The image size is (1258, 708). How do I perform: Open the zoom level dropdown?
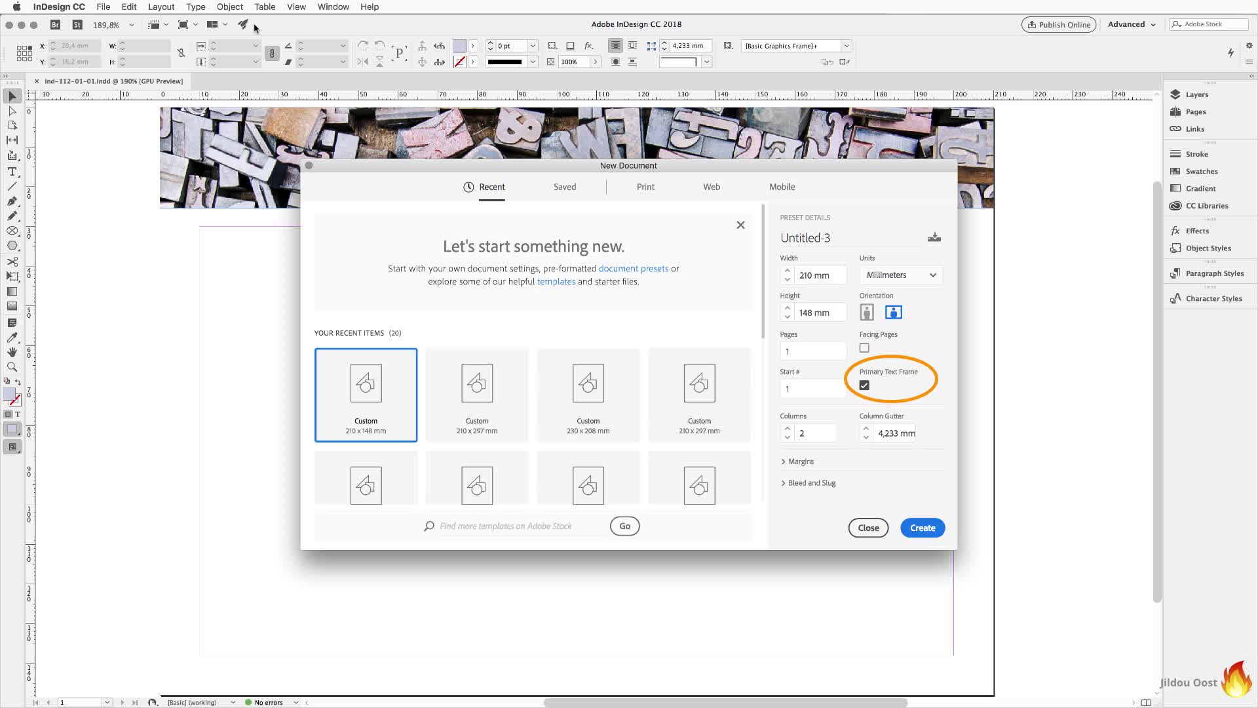(x=132, y=25)
